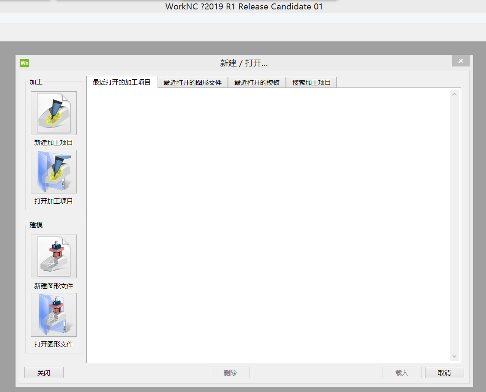Click the 新建图形文件 label text

click(54, 286)
